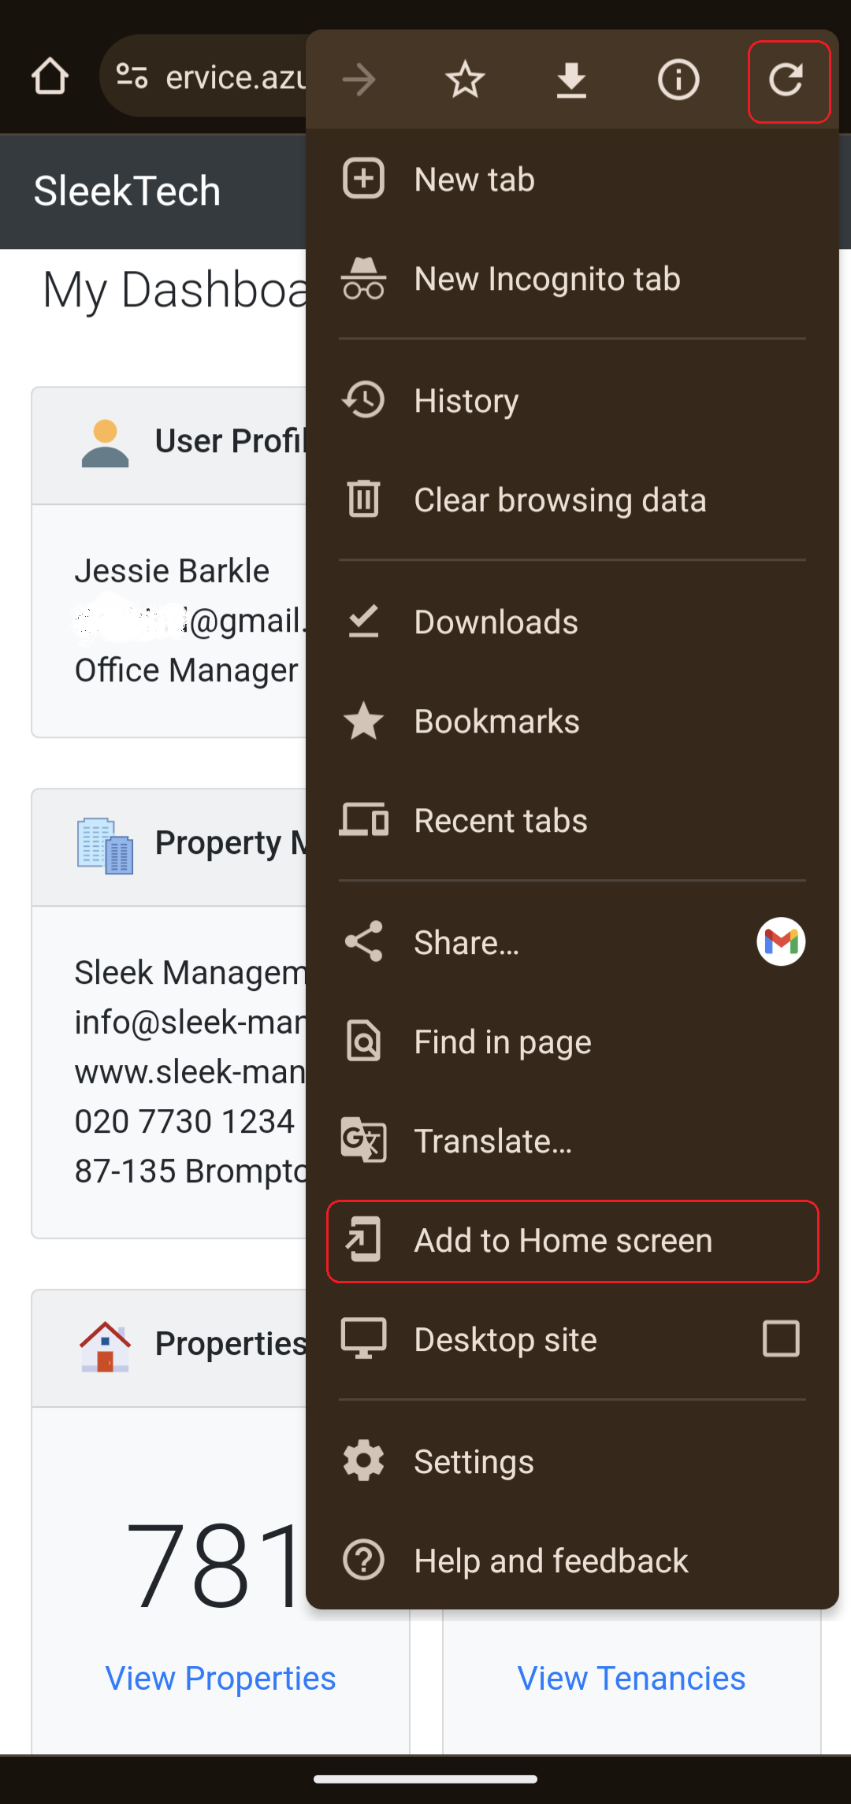Tap the User Profile avatar icon
Image resolution: width=851 pixels, height=1804 pixels.
click(105, 444)
